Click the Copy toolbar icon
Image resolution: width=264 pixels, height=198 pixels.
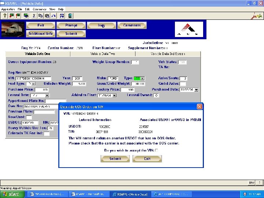[x=40, y=16]
